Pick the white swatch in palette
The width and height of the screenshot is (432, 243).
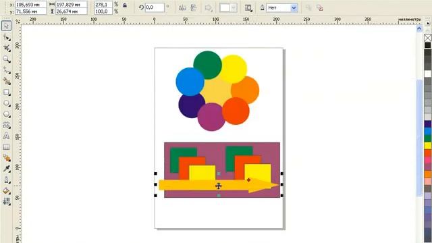pos(427,74)
